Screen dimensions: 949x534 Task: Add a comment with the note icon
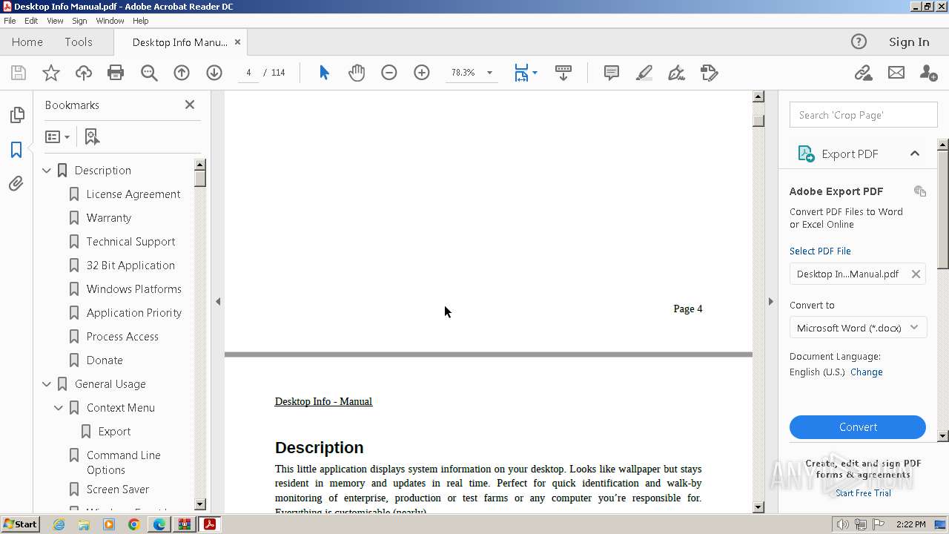pos(612,73)
